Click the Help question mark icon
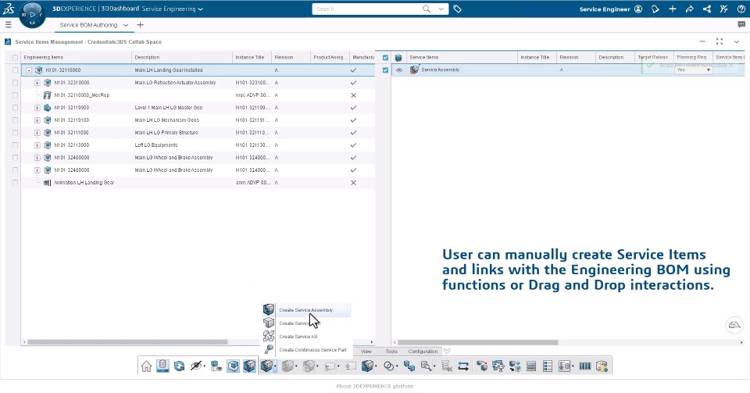The image size is (750, 393). pyautogui.click(x=741, y=9)
